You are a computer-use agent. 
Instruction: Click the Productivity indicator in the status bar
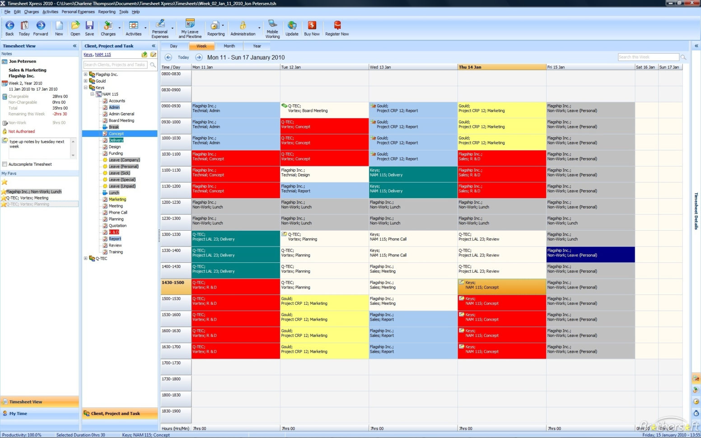(x=22, y=435)
